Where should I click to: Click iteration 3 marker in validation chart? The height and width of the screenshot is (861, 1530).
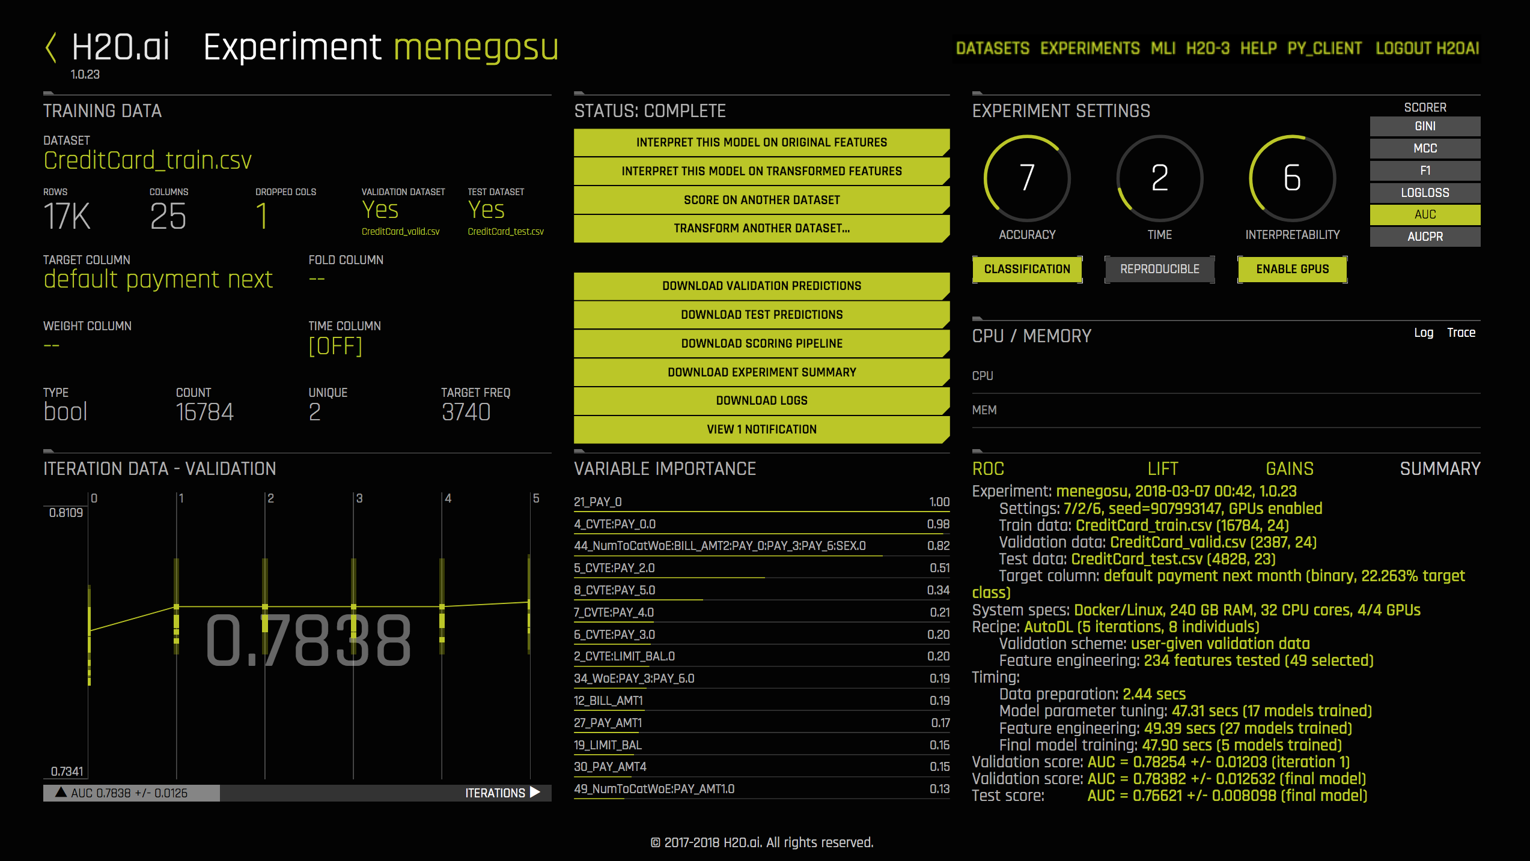click(x=354, y=606)
